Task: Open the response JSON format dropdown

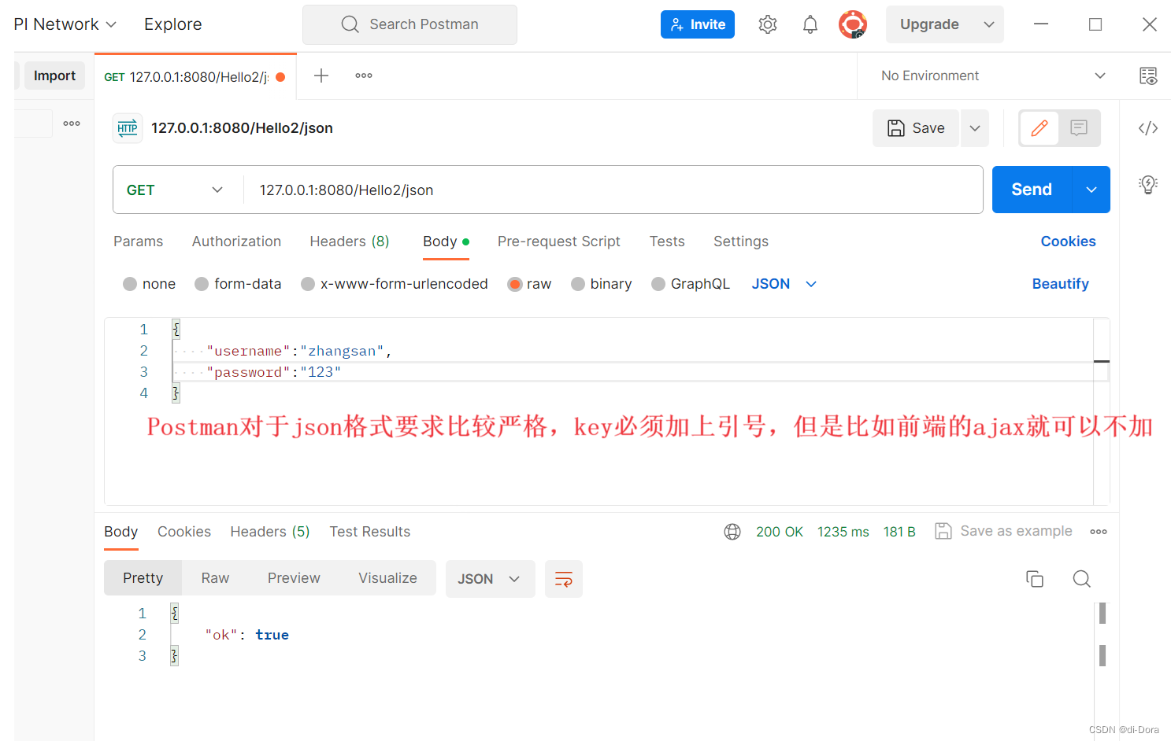Action: pos(490,579)
